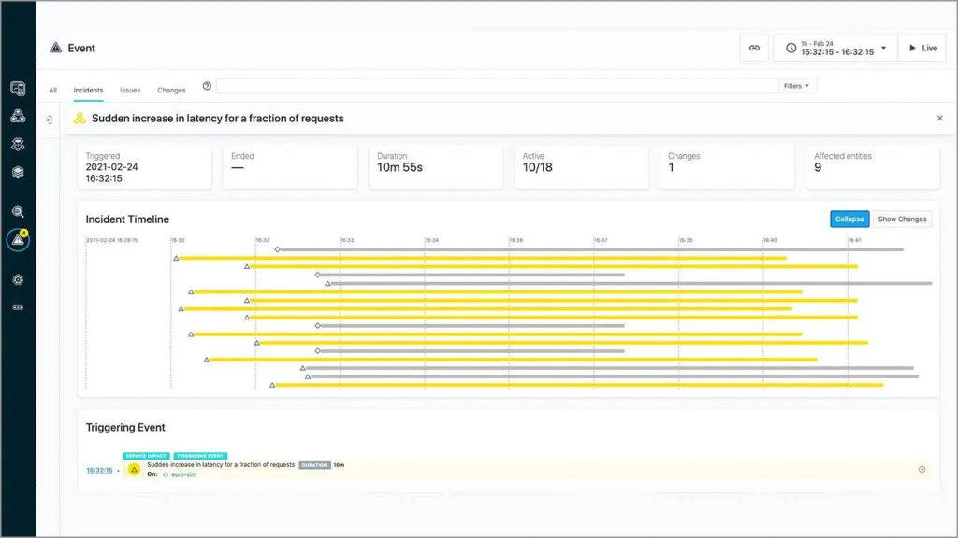Open the time range picker dropdown
The width and height of the screenshot is (958, 538).
click(835, 49)
